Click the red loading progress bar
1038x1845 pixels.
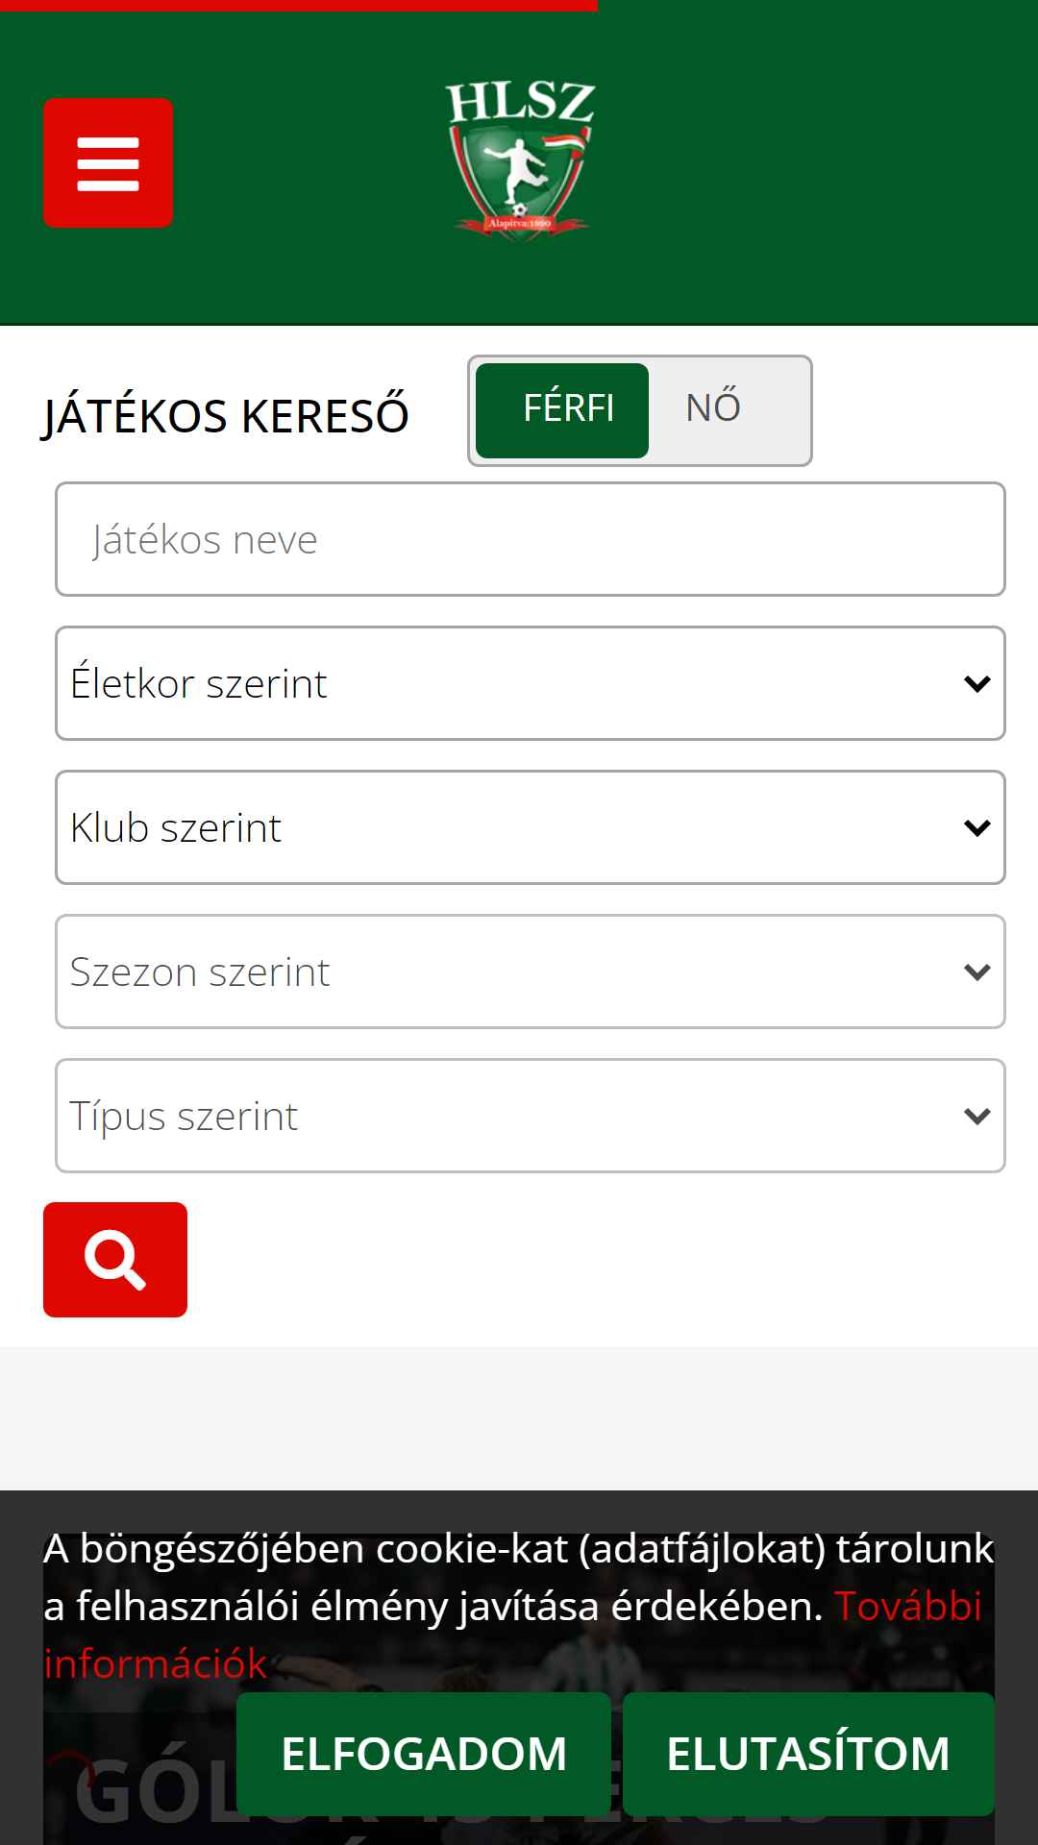(x=299, y=6)
